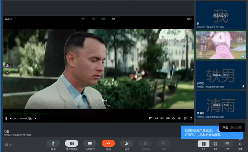Image resolution: width=248 pixels, height=152 pixels.
Task: Click the movie title text at player top-left
Action: [x=9, y=19]
